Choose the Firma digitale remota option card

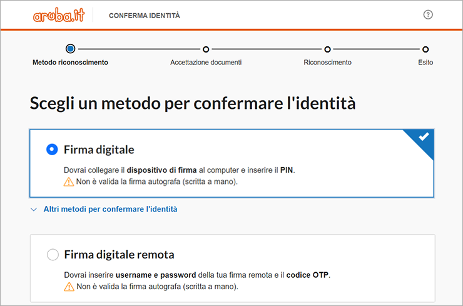coord(232,268)
